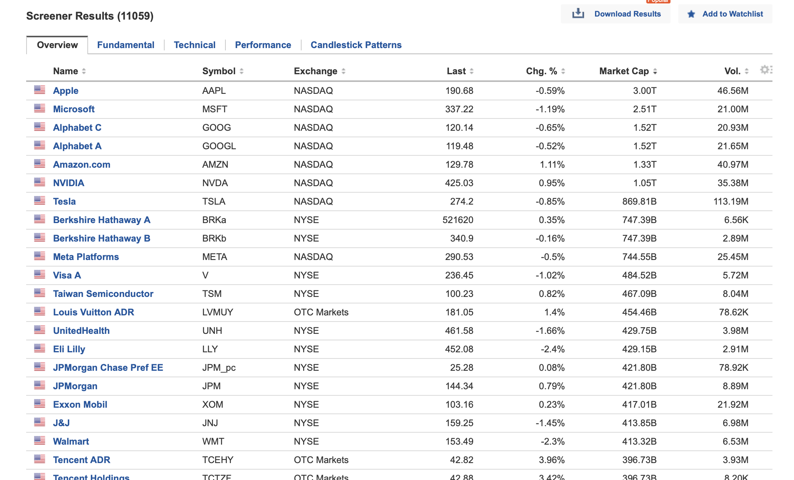Screen dimensions: 794x480
Task: Switch to the Fundamental tab
Action: point(125,45)
